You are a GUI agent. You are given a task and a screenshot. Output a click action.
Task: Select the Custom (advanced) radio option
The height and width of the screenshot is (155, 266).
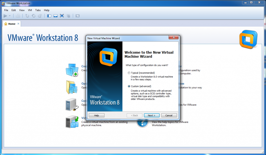pyautogui.click(x=129, y=86)
